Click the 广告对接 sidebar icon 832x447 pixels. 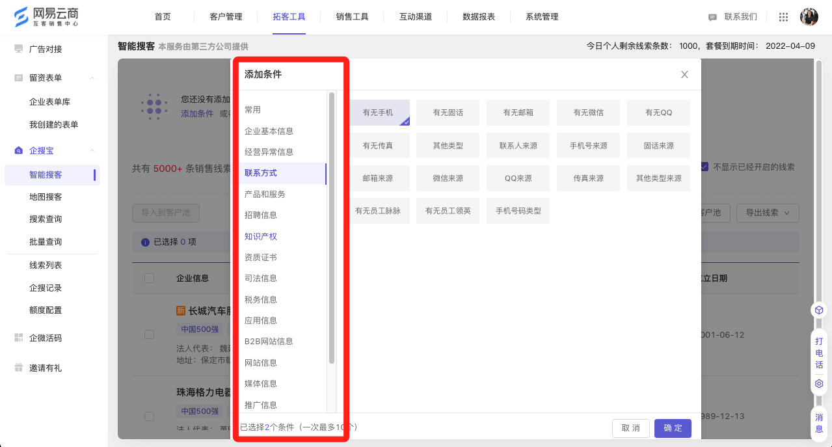(18, 49)
